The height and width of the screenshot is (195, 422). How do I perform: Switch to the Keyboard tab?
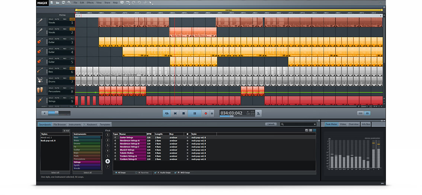pos(92,125)
